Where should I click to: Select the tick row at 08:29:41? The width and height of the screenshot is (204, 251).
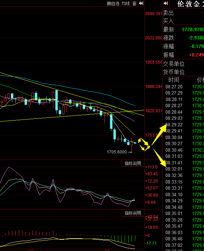pos(183,131)
